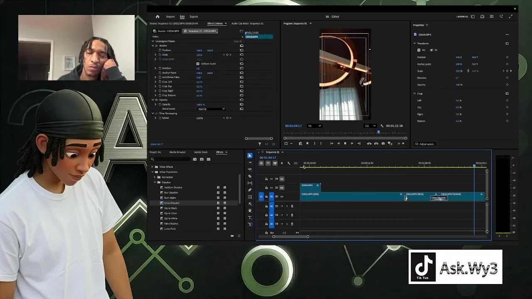Click the Source - C0018.MP4 button
Image resolution: width=532 pixels, height=299 pixels.
point(166,31)
